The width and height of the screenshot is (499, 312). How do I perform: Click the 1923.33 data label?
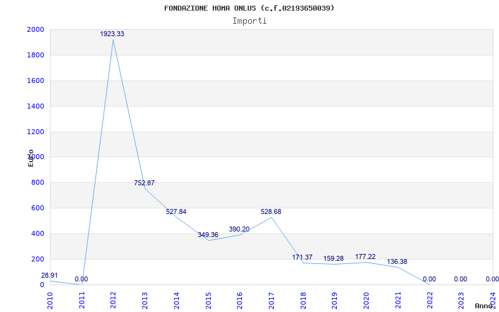(x=112, y=34)
